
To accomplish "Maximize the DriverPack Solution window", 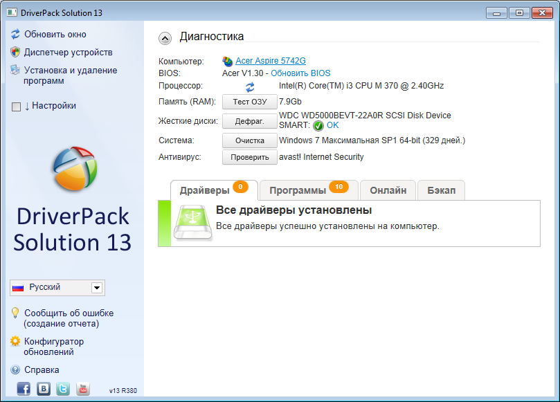I will (519, 13).
